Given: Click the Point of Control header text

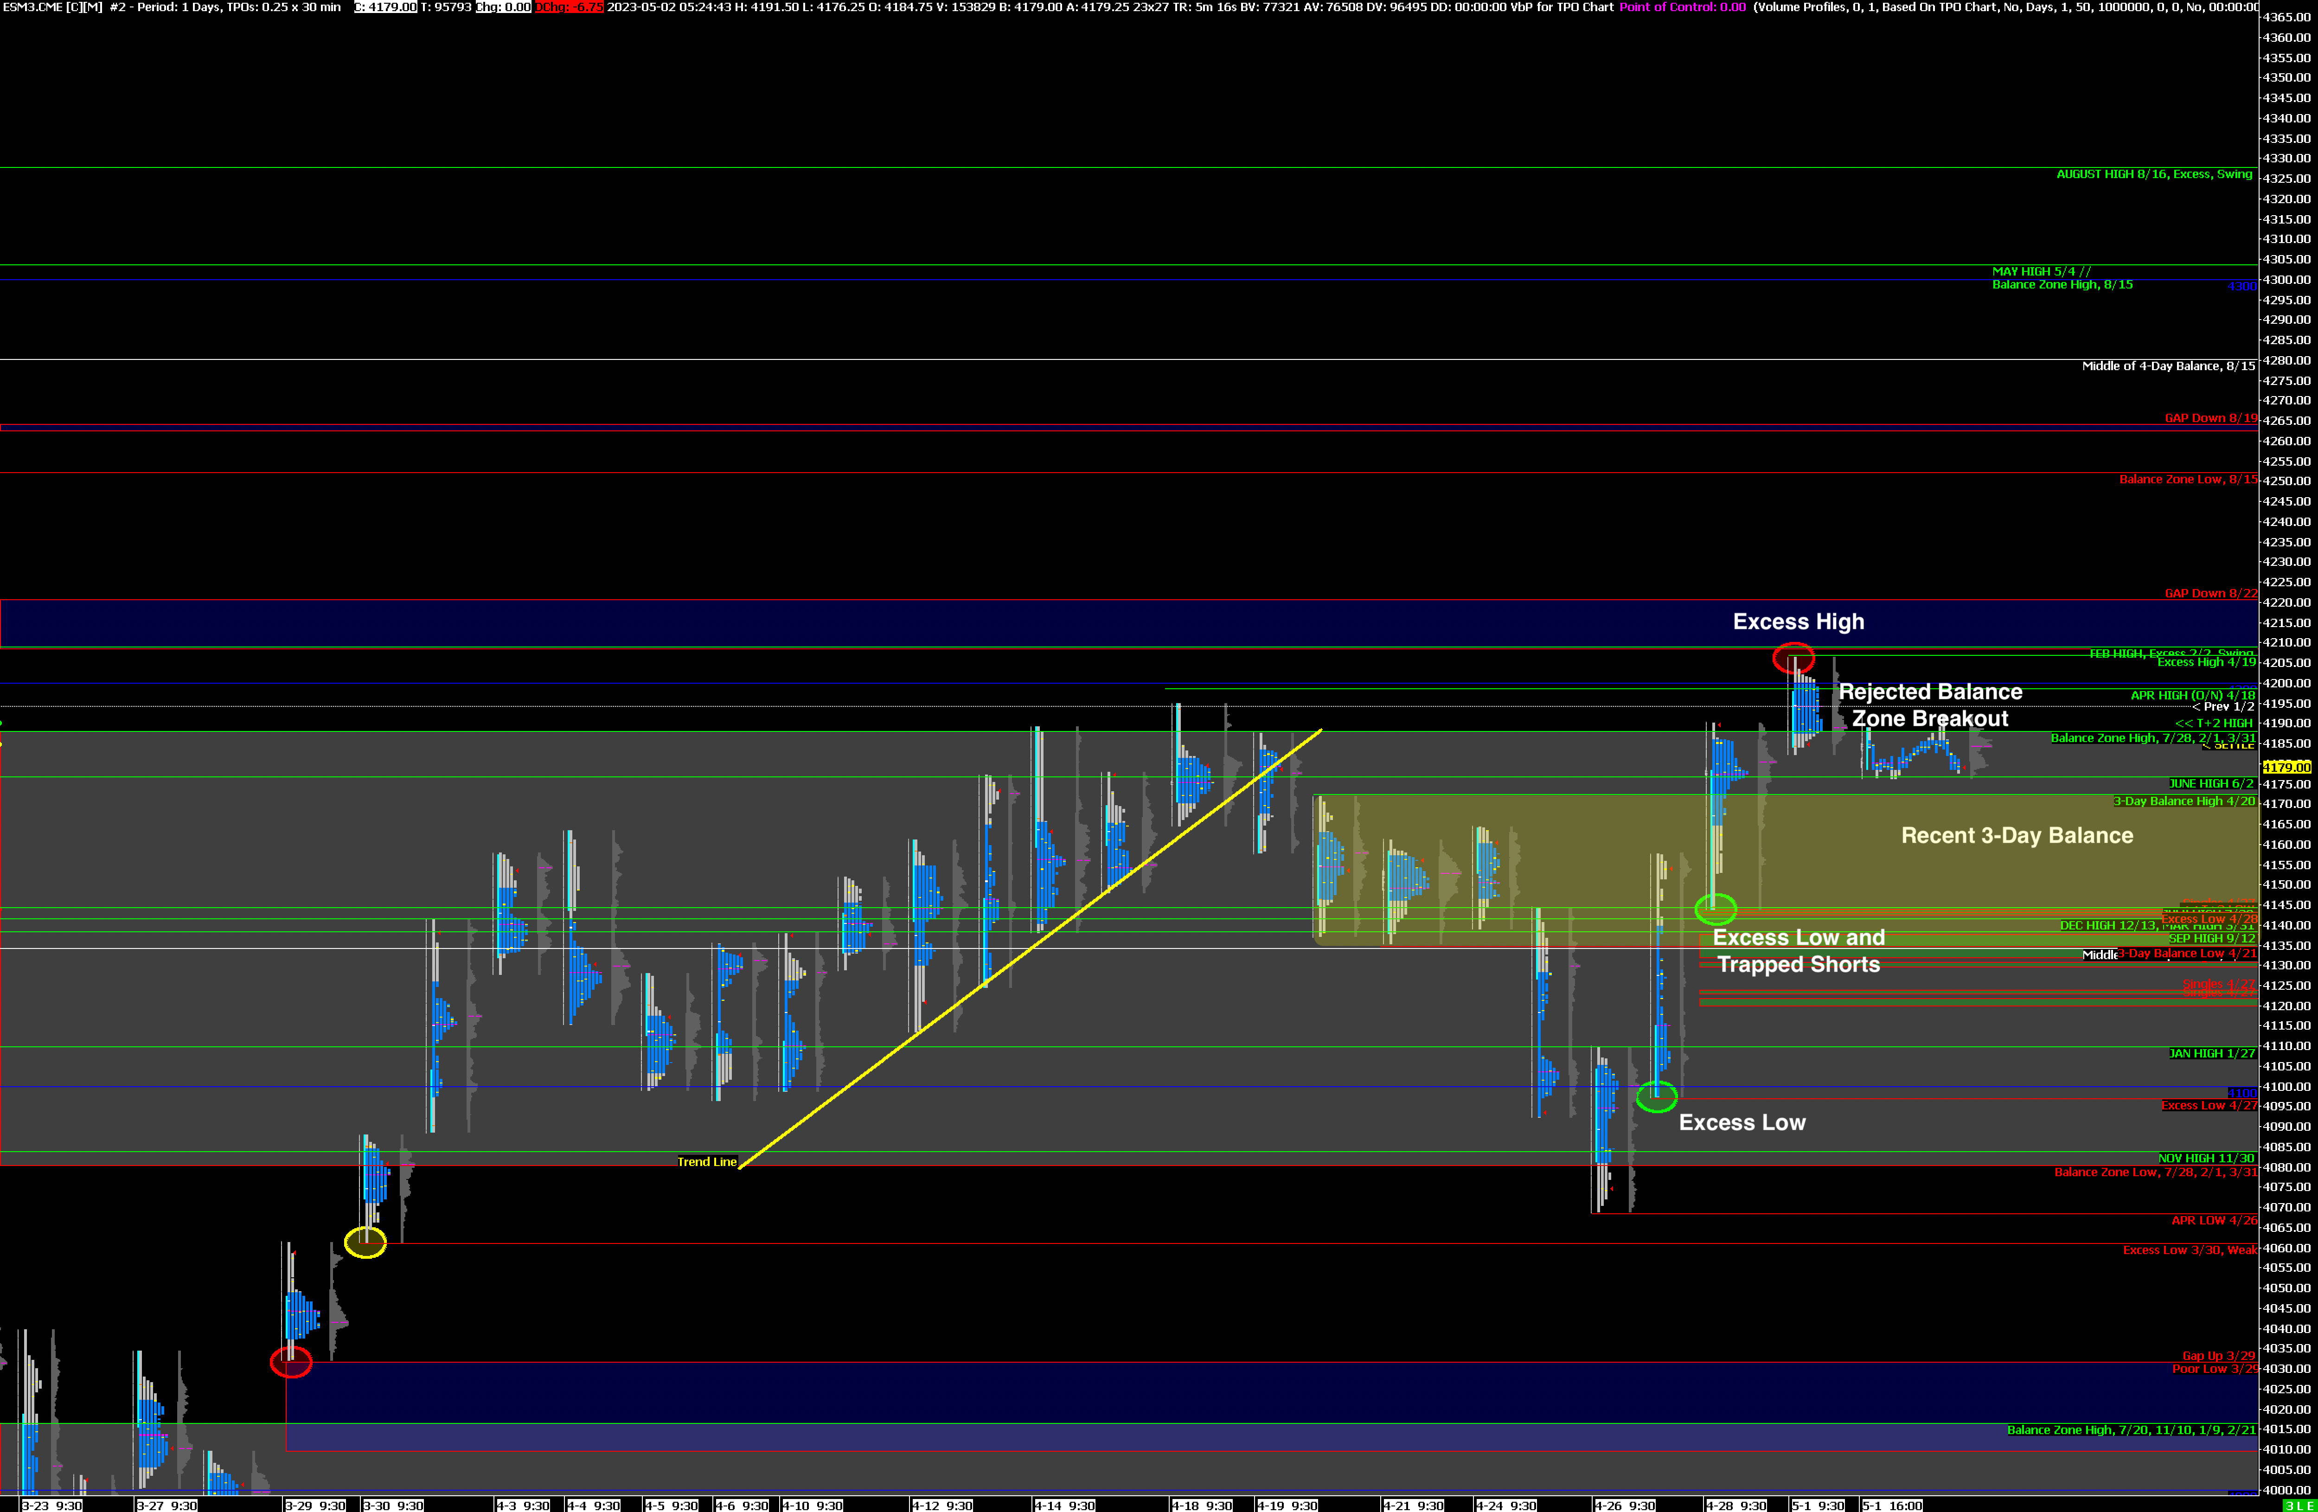Looking at the screenshot, I should [1682, 7].
